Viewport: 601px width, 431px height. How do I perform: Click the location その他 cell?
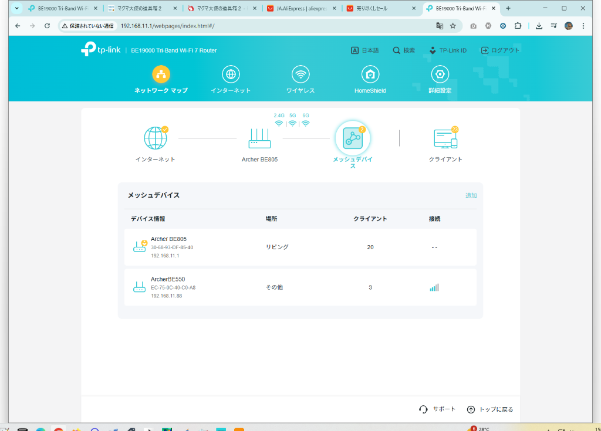coord(275,287)
